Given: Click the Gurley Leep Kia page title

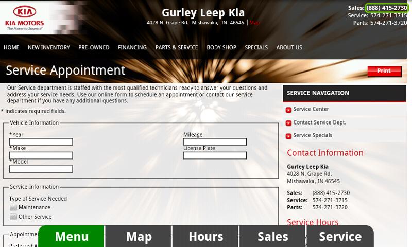Looking at the screenshot, I should (x=203, y=12).
